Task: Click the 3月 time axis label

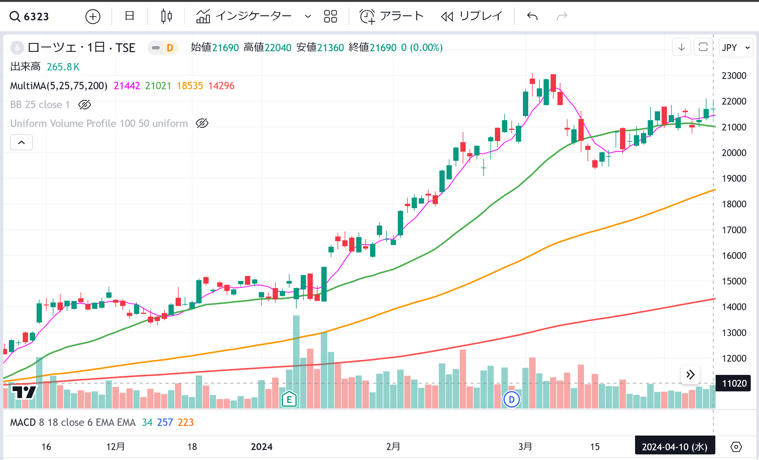Action: [525, 447]
